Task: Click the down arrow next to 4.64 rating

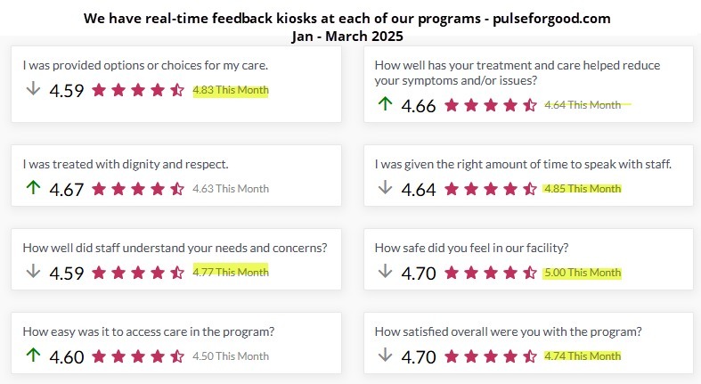Action: coord(385,187)
